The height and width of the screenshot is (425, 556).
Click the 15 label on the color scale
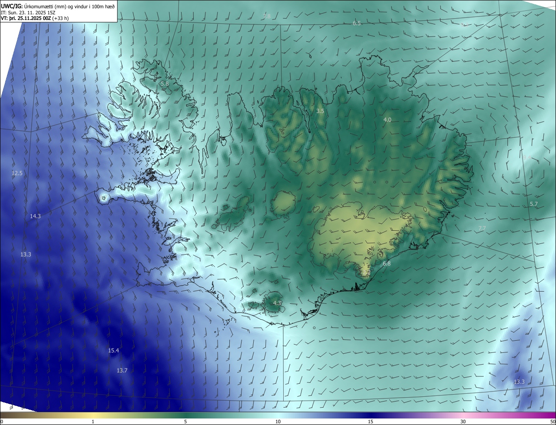click(x=371, y=422)
